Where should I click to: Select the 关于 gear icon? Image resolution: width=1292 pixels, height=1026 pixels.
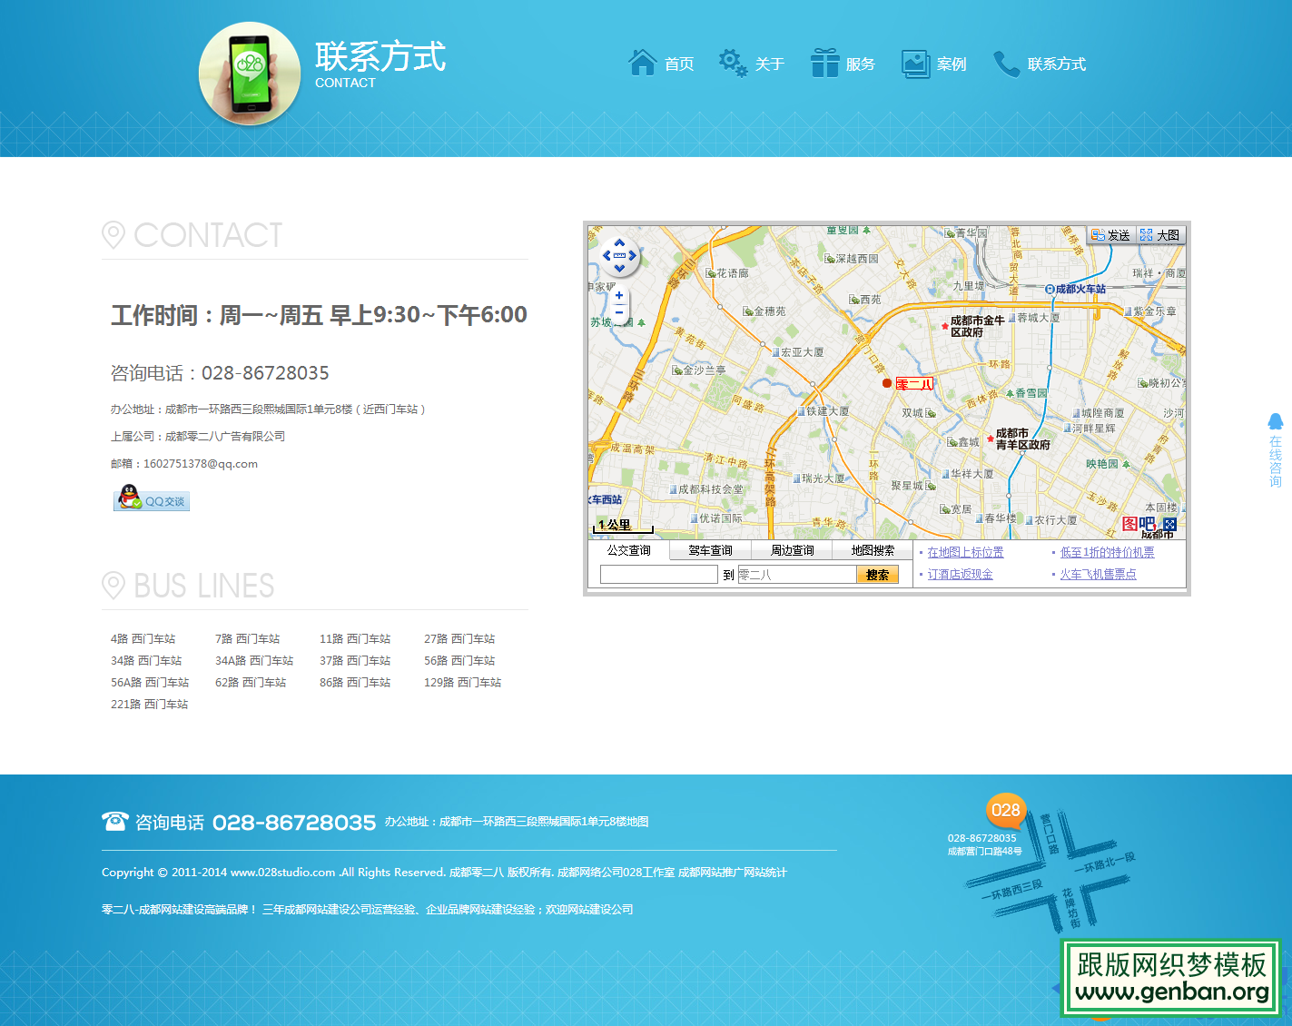732,62
